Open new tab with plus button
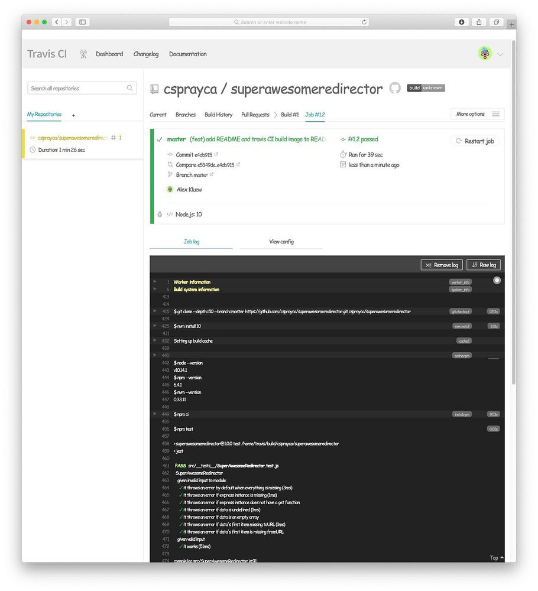This screenshot has height=591, width=538. 511,24
